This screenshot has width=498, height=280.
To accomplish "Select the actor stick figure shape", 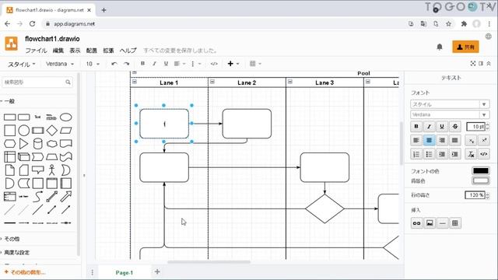I will pos(52,170).
